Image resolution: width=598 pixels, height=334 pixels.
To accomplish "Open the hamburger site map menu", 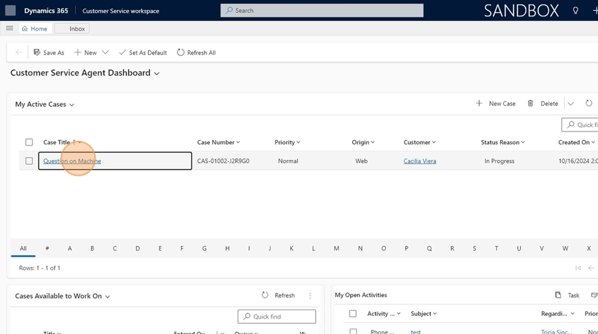I will 9,29.
